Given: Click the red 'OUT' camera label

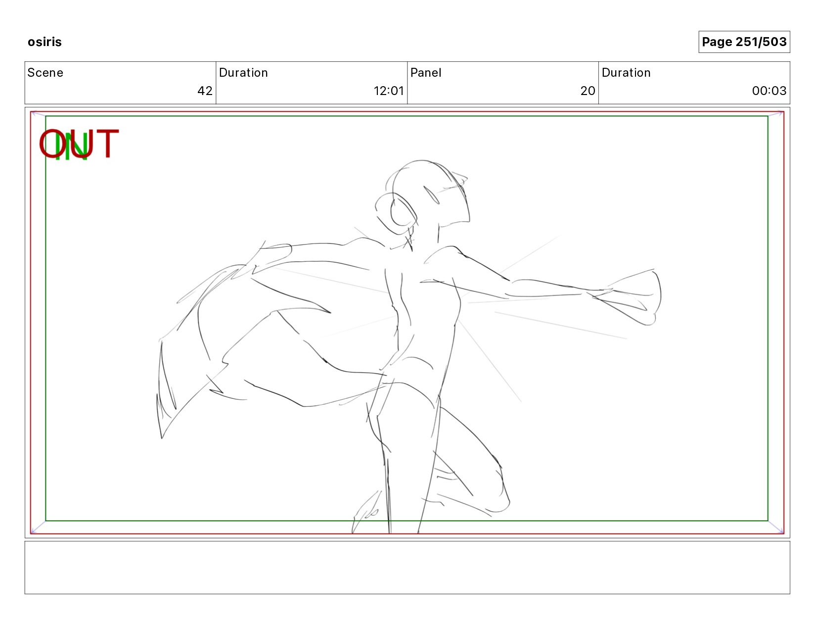Looking at the screenshot, I should (79, 144).
